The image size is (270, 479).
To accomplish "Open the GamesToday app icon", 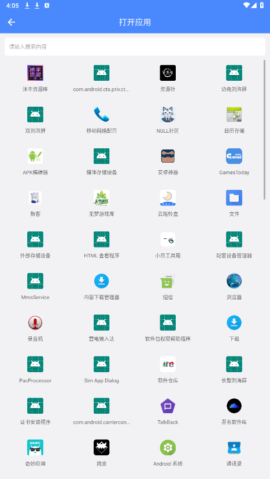I will tap(234, 156).
